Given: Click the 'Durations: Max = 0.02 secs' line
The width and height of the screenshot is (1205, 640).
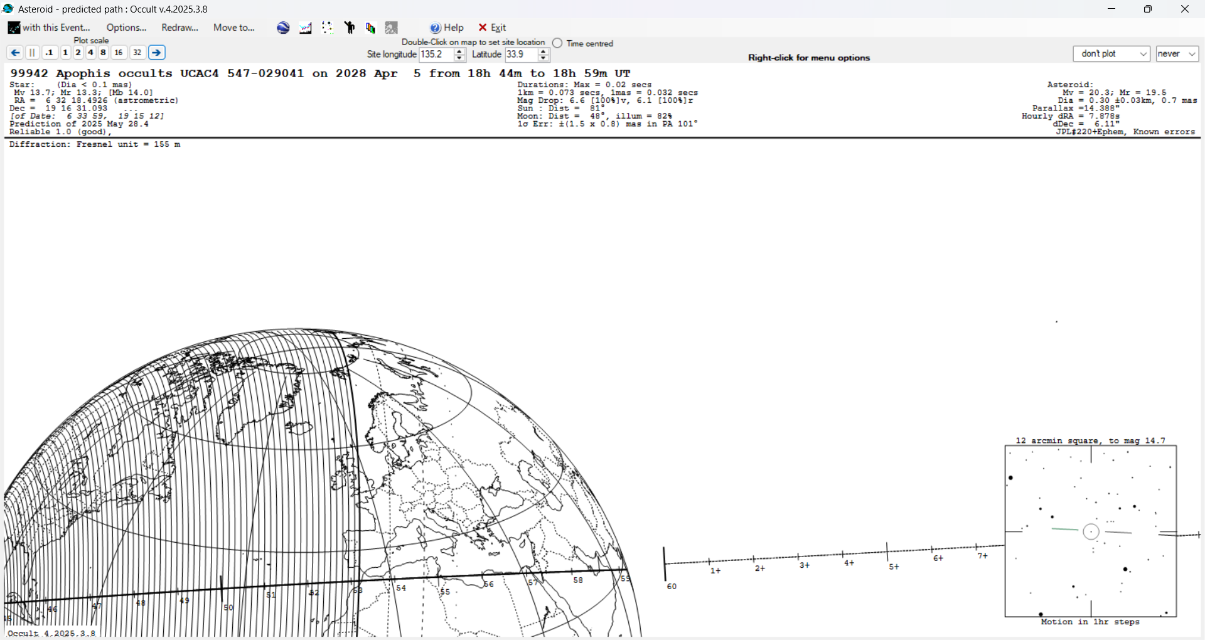Looking at the screenshot, I should pos(584,85).
